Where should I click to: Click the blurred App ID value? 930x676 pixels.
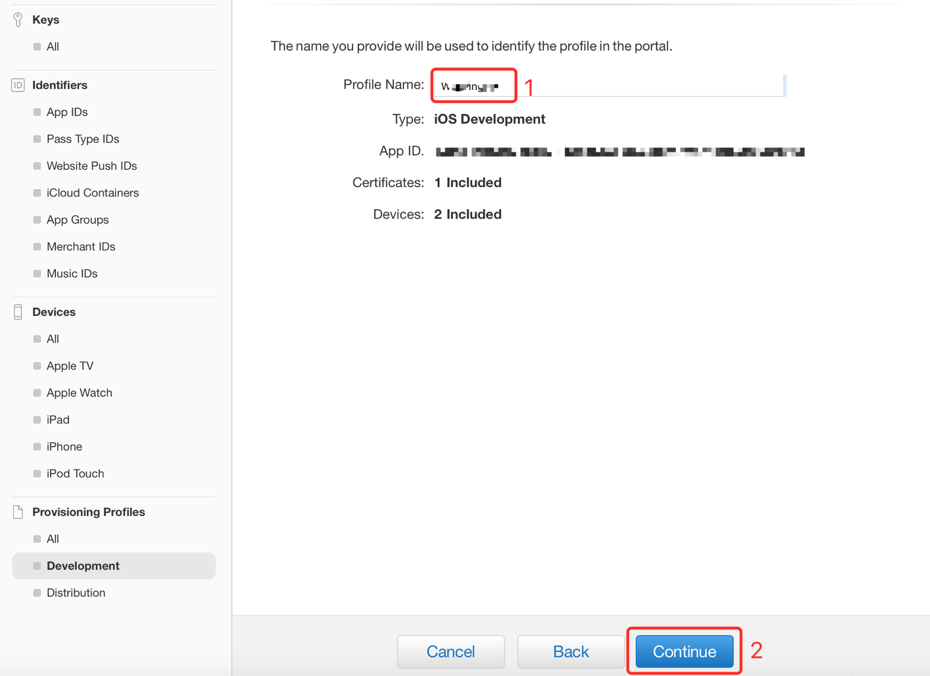(620, 152)
